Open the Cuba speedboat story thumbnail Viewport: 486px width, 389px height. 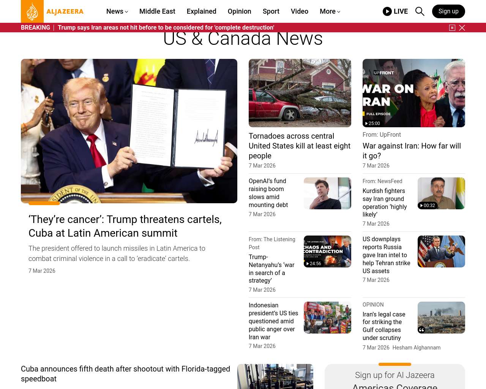coord(275,376)
